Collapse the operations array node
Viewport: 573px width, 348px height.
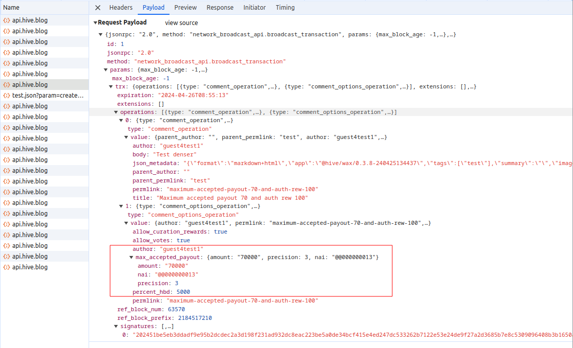click(x=116, y=112)
